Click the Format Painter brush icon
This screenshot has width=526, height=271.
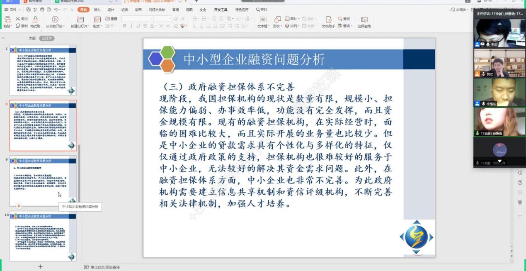[x=35, y=20]
